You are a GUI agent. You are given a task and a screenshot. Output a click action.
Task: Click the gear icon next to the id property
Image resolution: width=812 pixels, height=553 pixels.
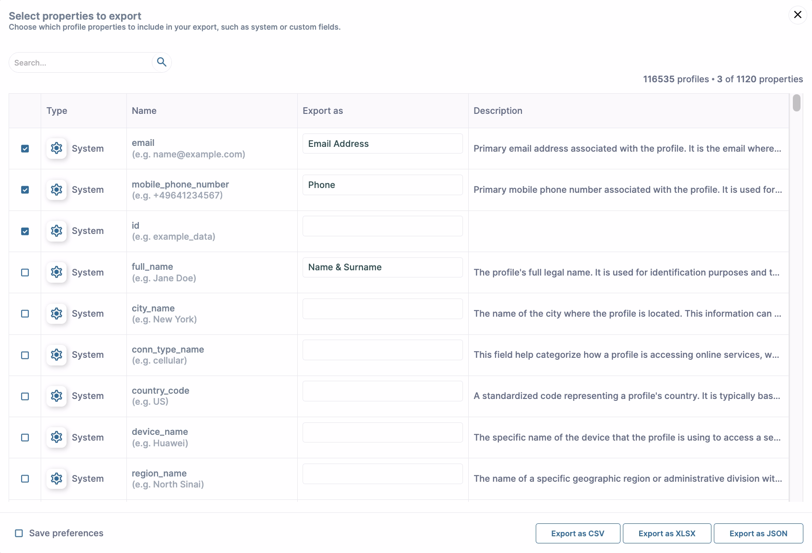56,231
